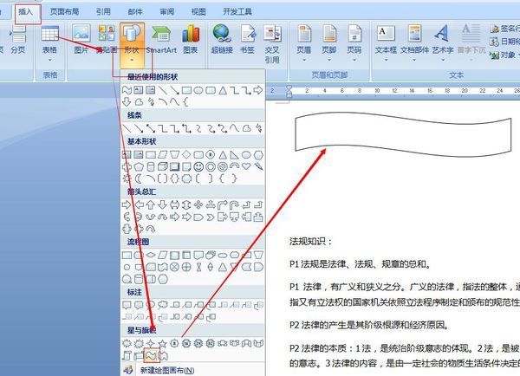Click the 交叉引用 (Cross-reference) button

tap(272, 44)
